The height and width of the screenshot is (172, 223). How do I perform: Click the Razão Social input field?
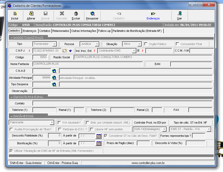coord(143,57)
